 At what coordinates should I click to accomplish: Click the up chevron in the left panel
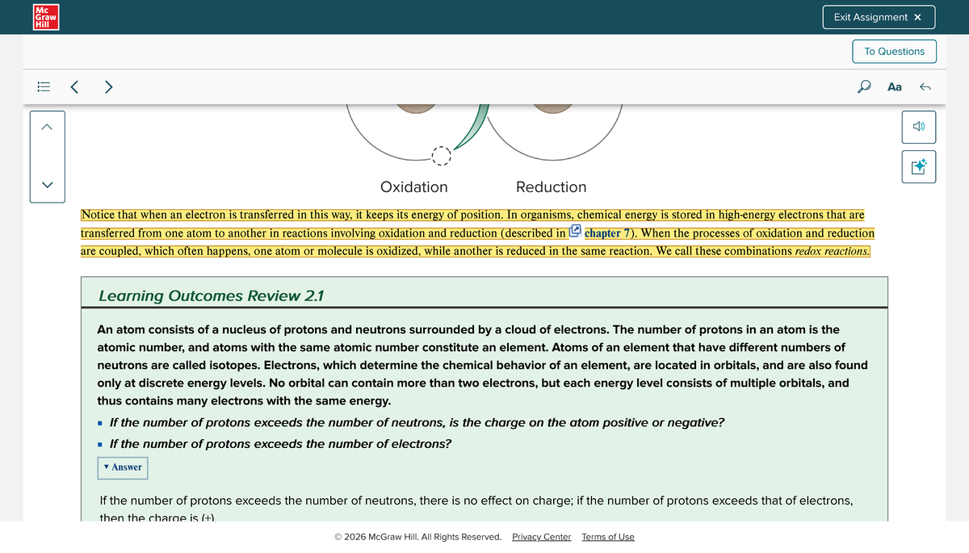pyautogui.click(x=48, y=127)
